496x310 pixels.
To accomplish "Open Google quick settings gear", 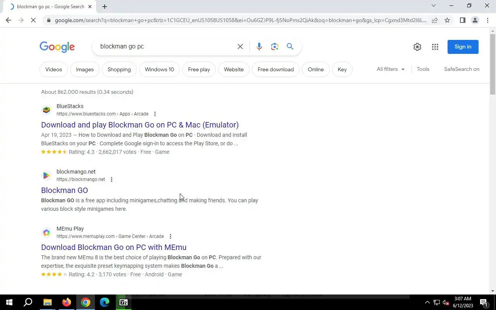I will pyautogui.click(x=417, y=47).
